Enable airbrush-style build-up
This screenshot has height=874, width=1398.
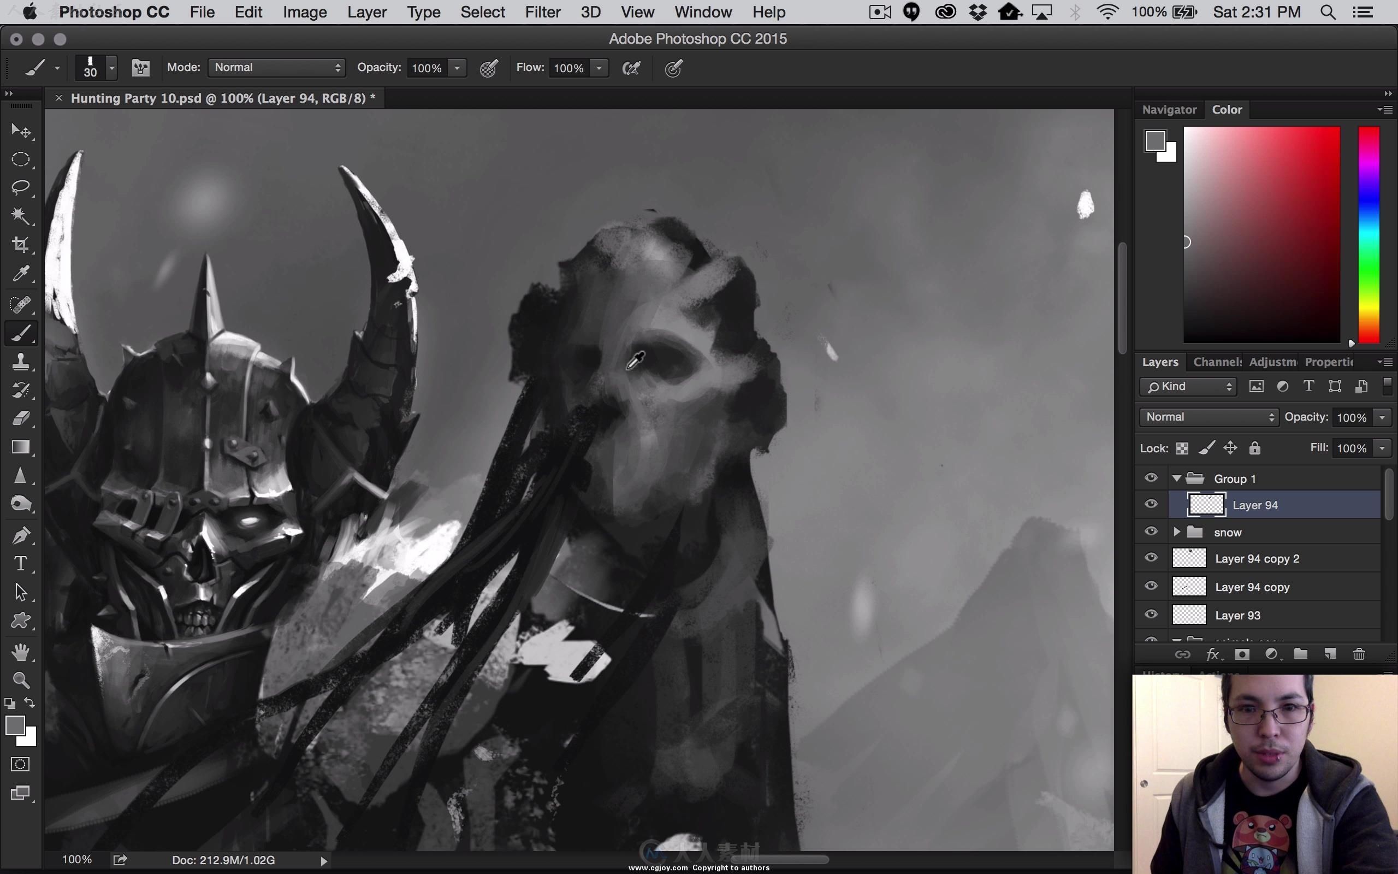[631, 68]
